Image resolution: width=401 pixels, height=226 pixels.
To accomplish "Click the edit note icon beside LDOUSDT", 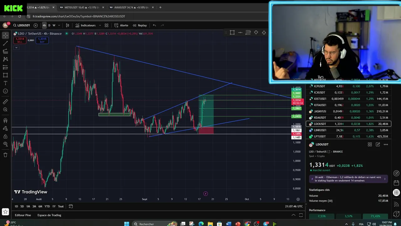I will coord(378,144).
